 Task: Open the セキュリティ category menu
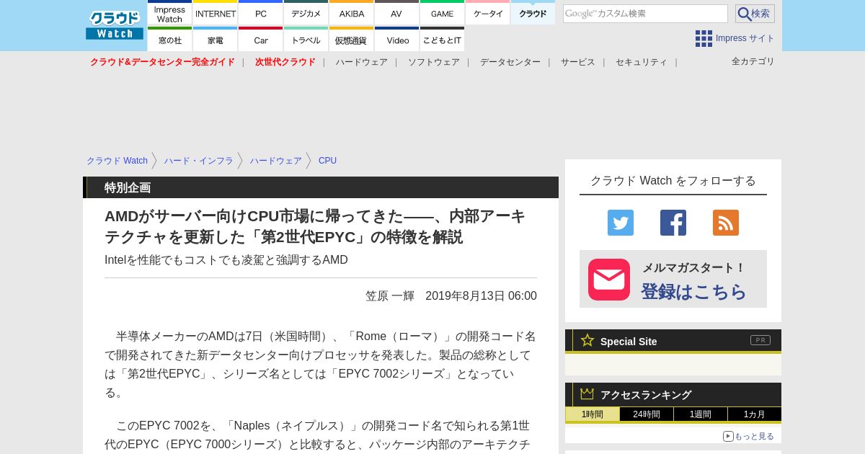(x=642, y=62)
